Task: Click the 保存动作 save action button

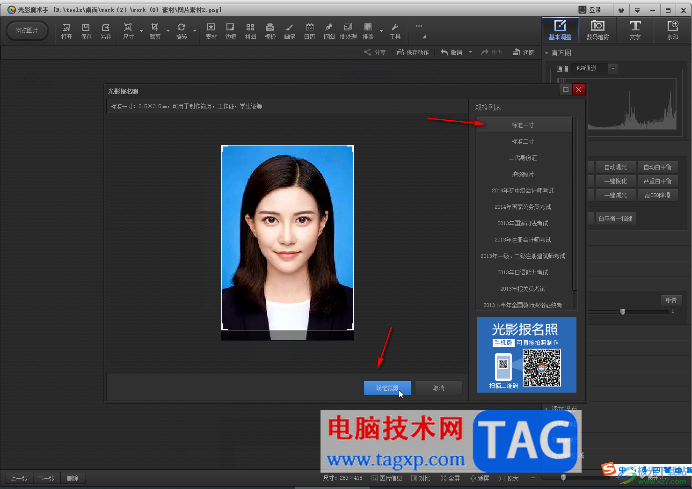Action: [413, 52]
